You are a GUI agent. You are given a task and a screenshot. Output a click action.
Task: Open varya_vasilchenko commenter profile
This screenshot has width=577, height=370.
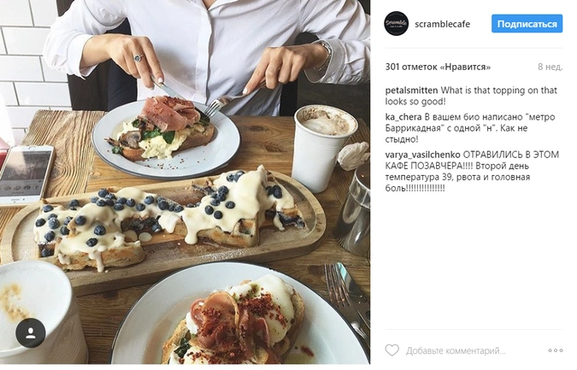(423, 155)
